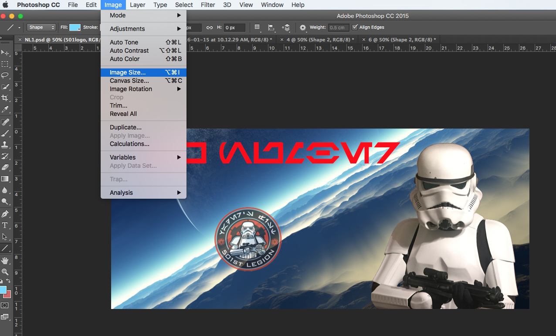Toggle Quick Mask mode icon
This screenshot has width=556, height=336.
click(5, 305)
